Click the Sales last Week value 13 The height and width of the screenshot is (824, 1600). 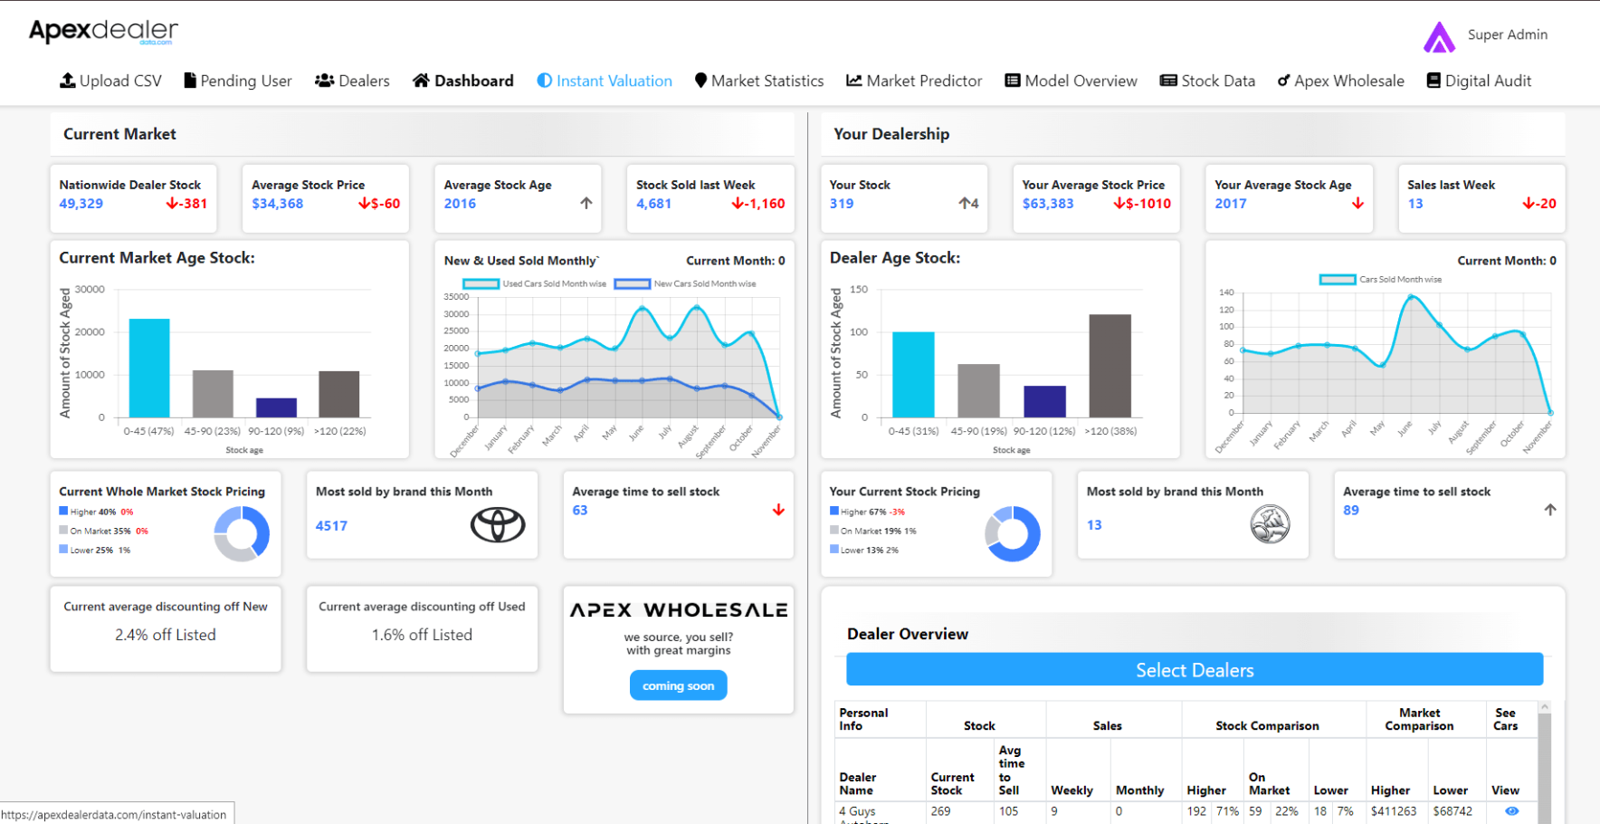[1415, 204]
